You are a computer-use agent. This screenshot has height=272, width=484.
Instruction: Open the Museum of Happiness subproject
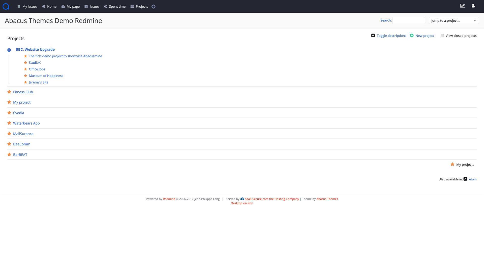tap(46, 76)
